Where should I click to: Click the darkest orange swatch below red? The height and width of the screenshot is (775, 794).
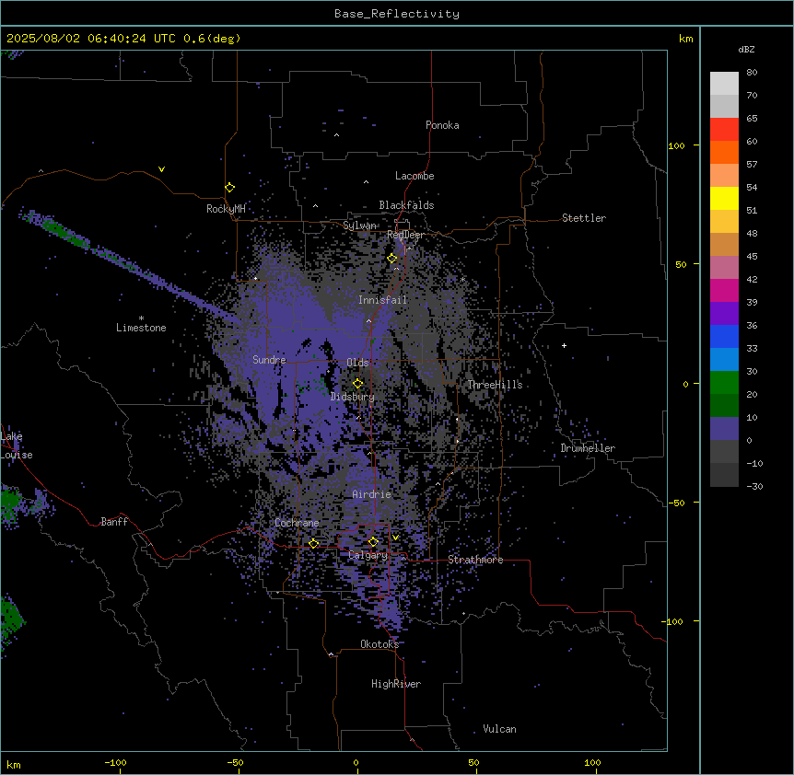click(x=724, y=152)
